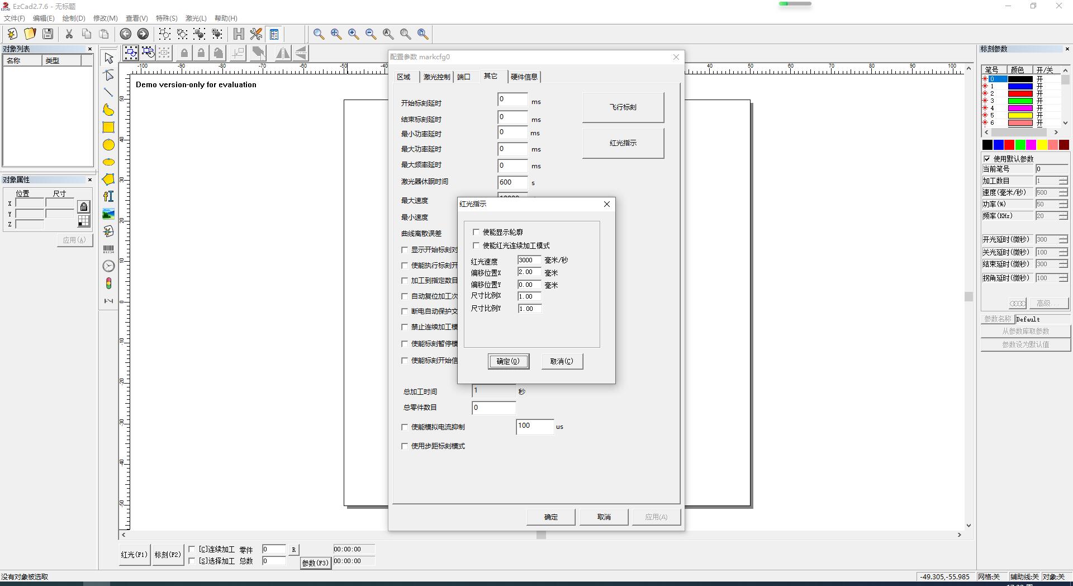Click the cut scissors icon
The image size is (1073, 586).
click(69, 34)
